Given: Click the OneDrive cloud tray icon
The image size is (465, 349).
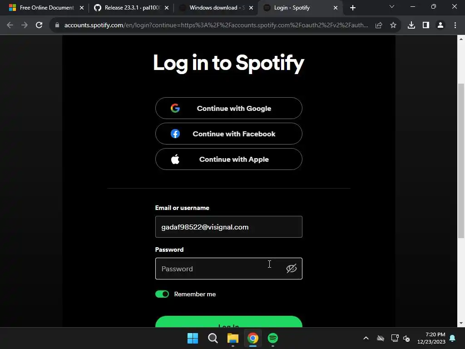Looking at the screenshot, I should [381, 338].
